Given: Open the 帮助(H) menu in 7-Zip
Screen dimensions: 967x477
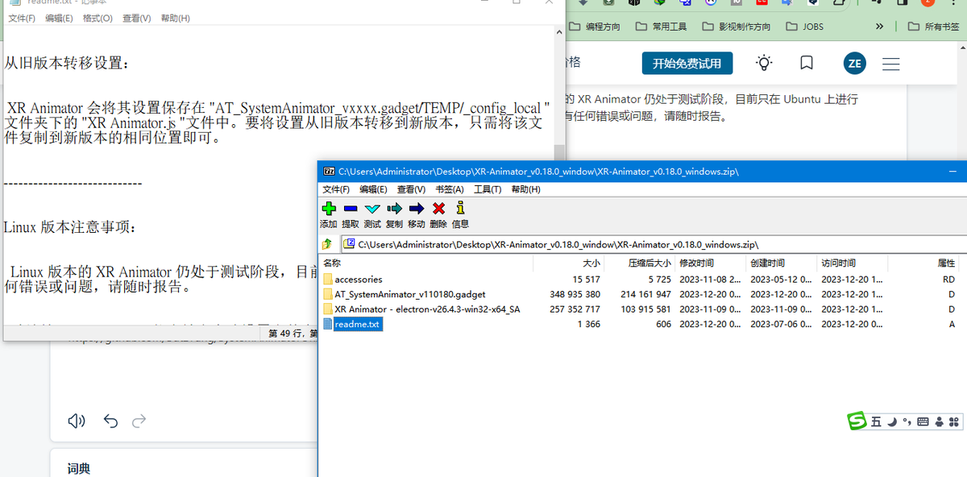Looking at the screenshot, I should 525,189.
